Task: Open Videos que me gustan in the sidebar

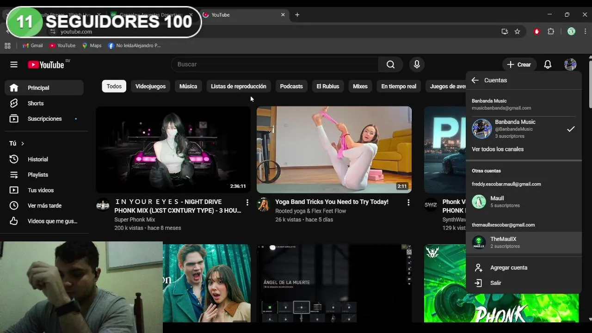Action: (44, 221)
